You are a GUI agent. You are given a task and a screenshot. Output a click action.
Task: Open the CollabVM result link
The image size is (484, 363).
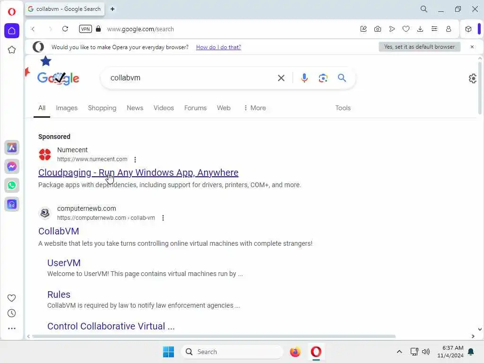coord(59,231)
